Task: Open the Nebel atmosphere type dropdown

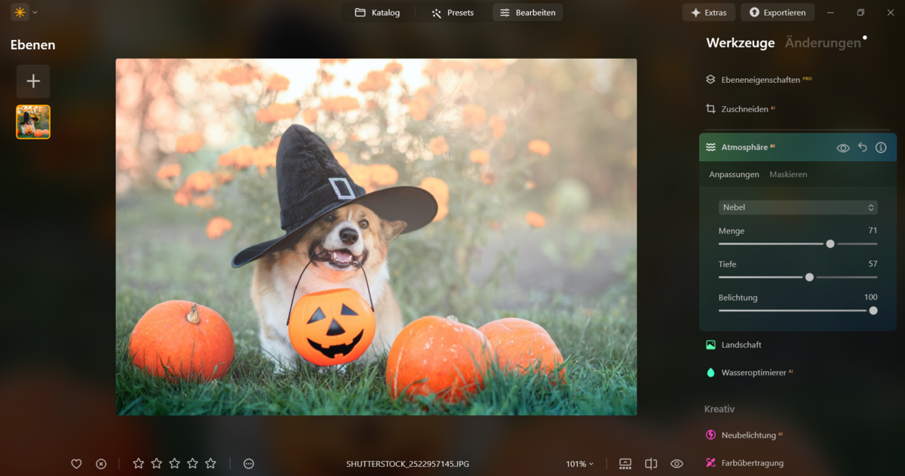Action: coord(797,207)
